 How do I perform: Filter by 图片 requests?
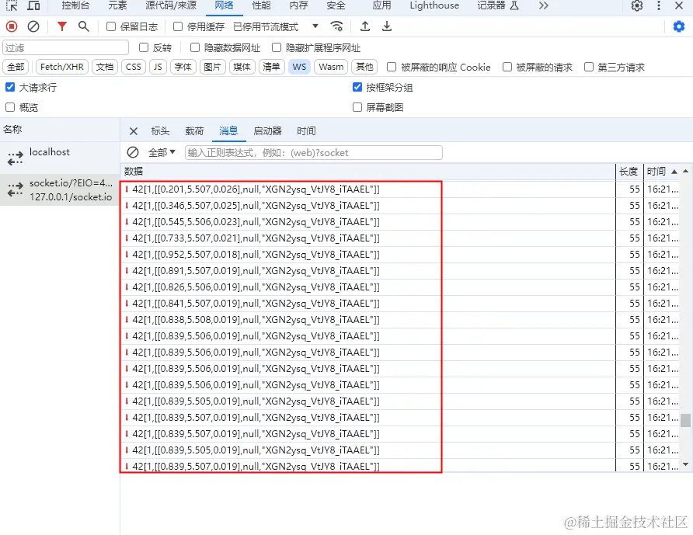click(x=213, y=67)
